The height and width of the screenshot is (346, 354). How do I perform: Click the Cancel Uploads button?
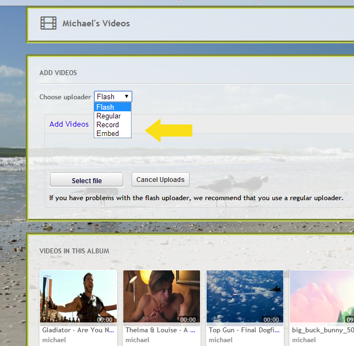161,179
